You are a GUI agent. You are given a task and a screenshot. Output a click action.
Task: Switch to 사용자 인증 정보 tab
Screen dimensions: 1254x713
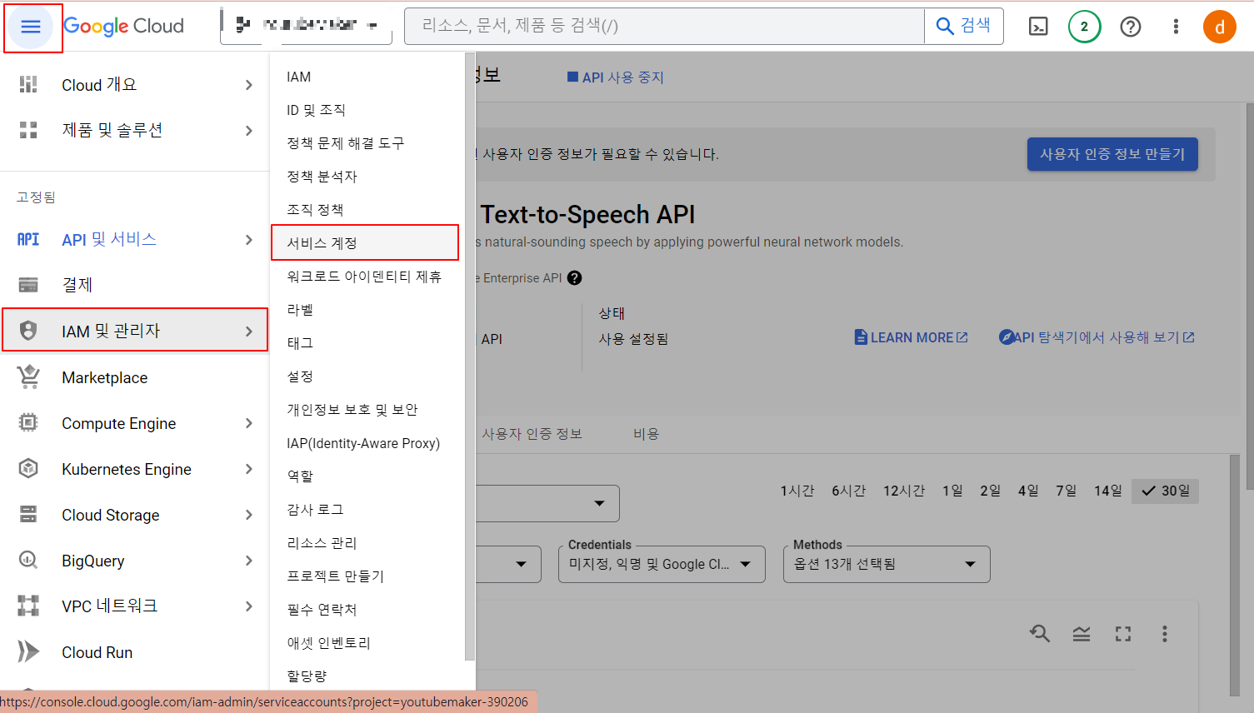click(x=532, y=434)
